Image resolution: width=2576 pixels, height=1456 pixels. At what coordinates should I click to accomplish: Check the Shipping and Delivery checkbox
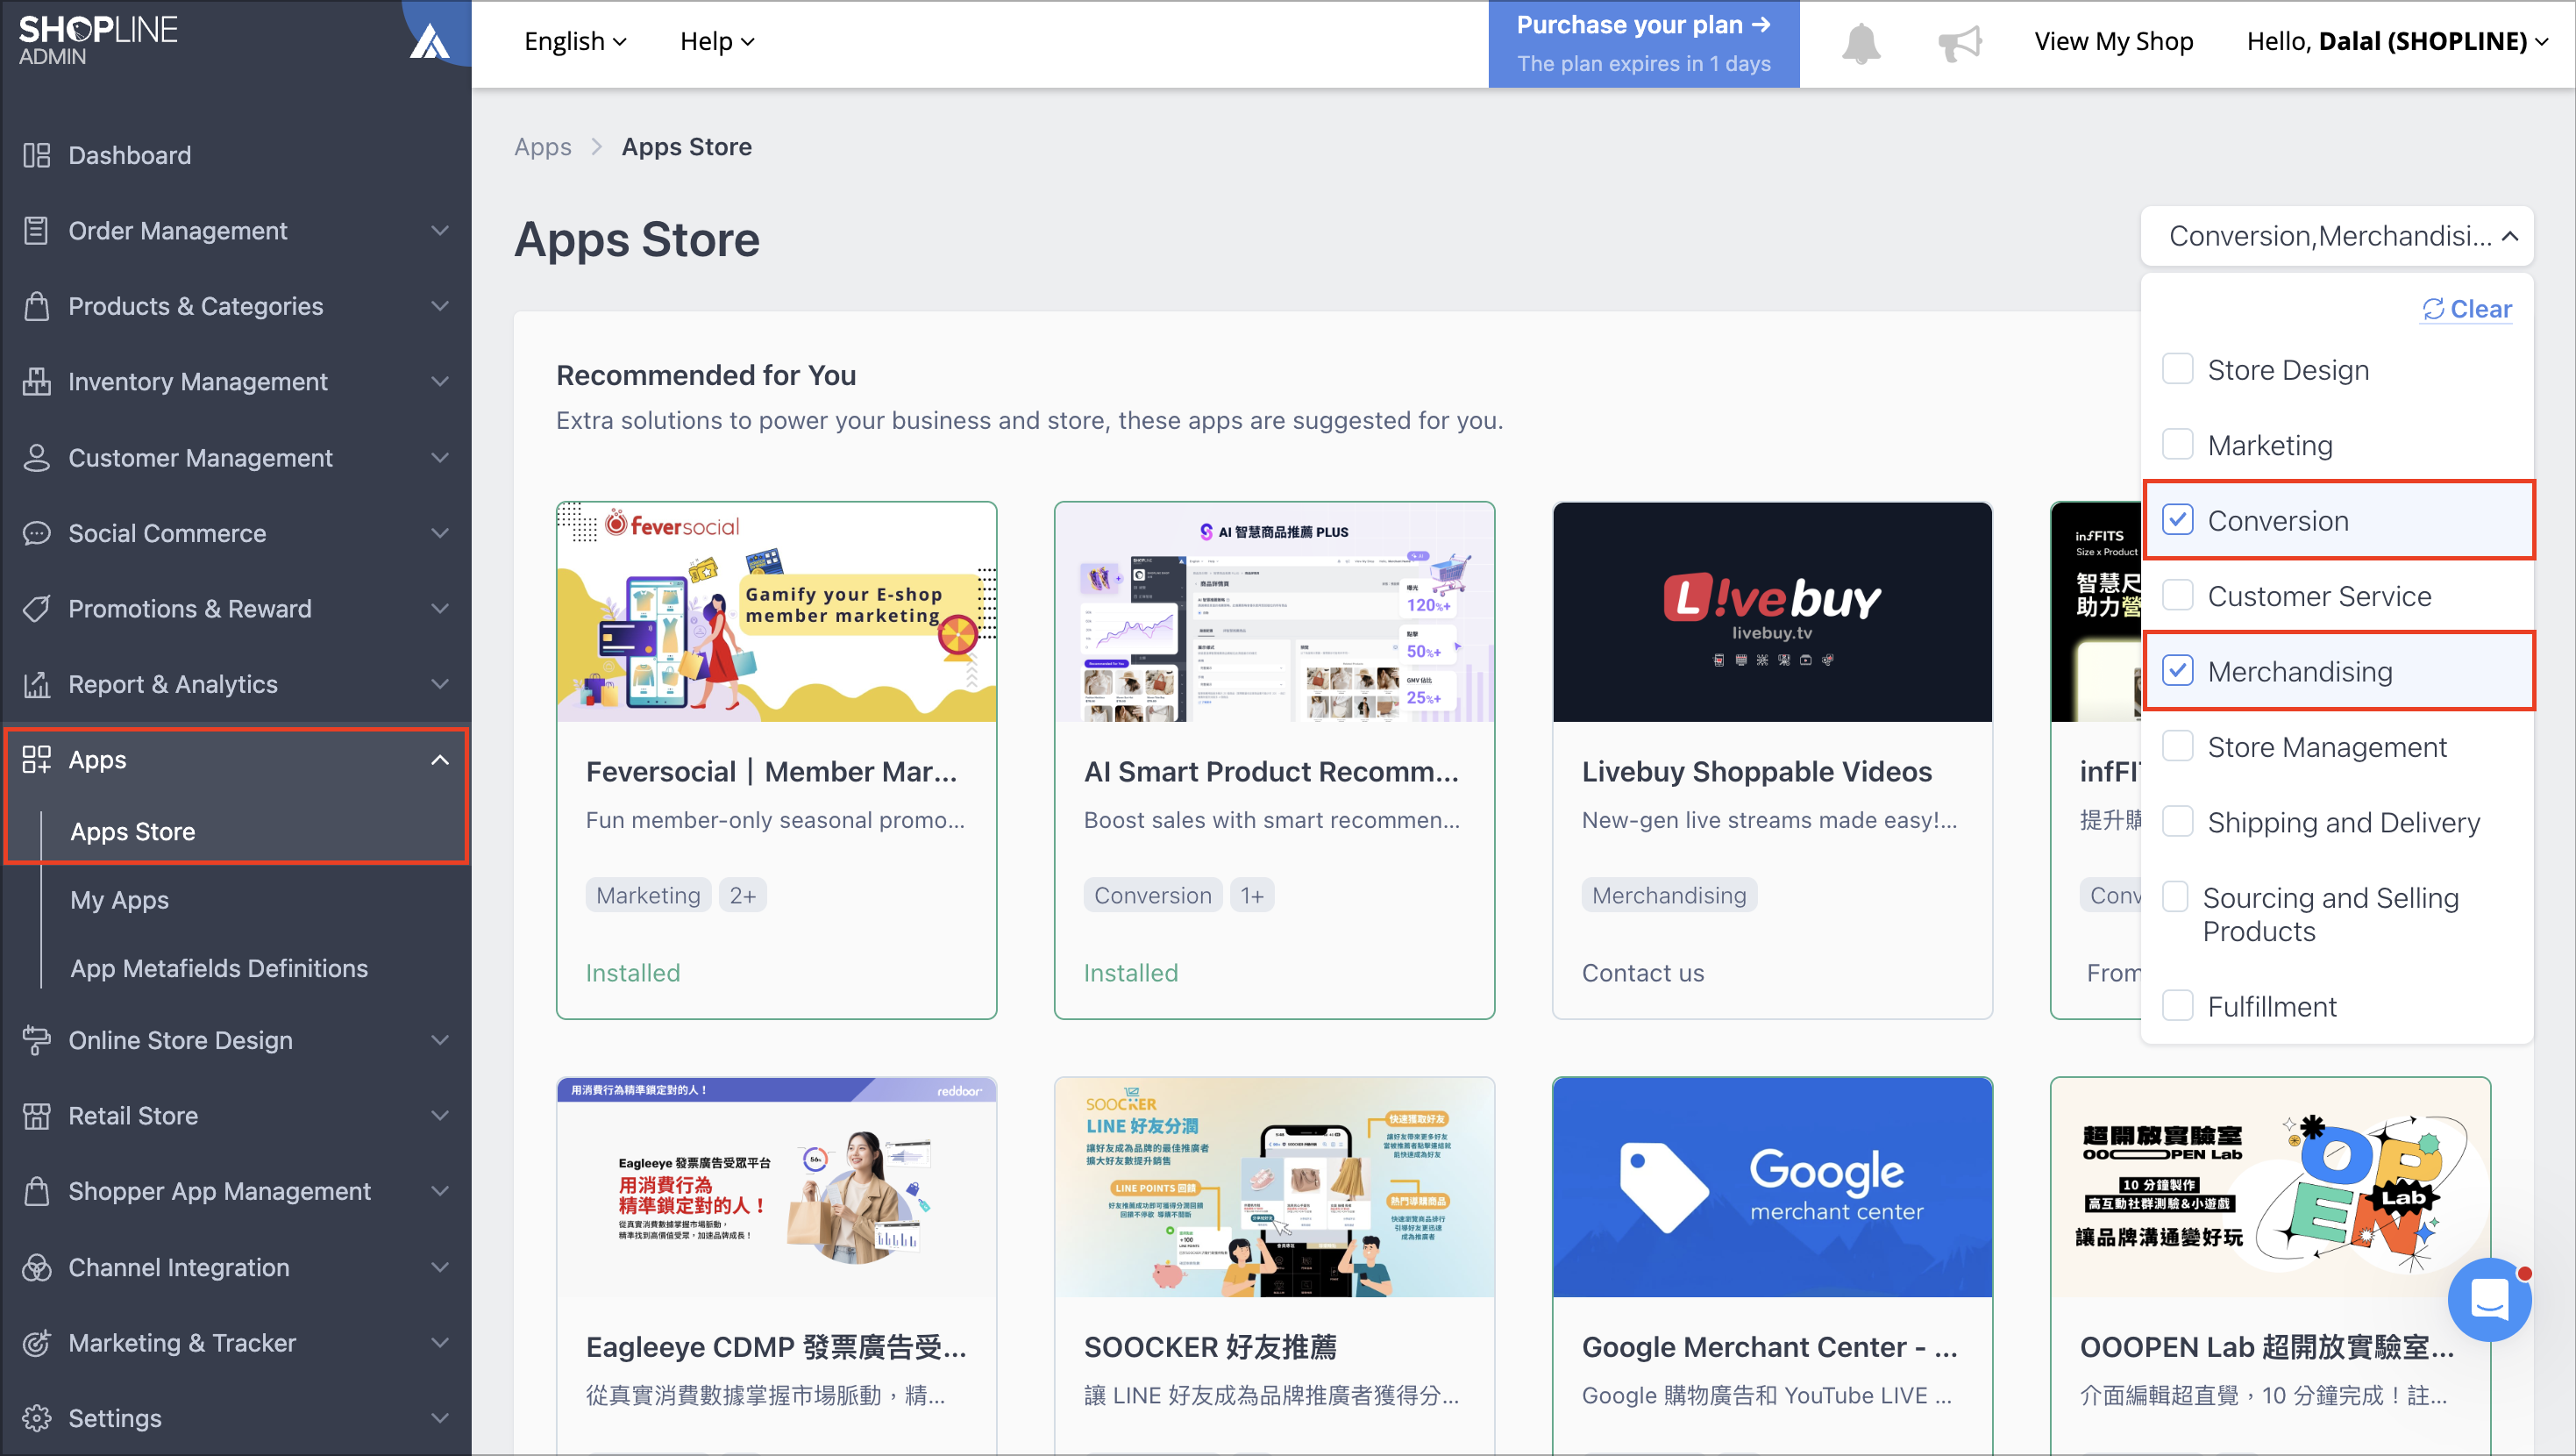2177,822
